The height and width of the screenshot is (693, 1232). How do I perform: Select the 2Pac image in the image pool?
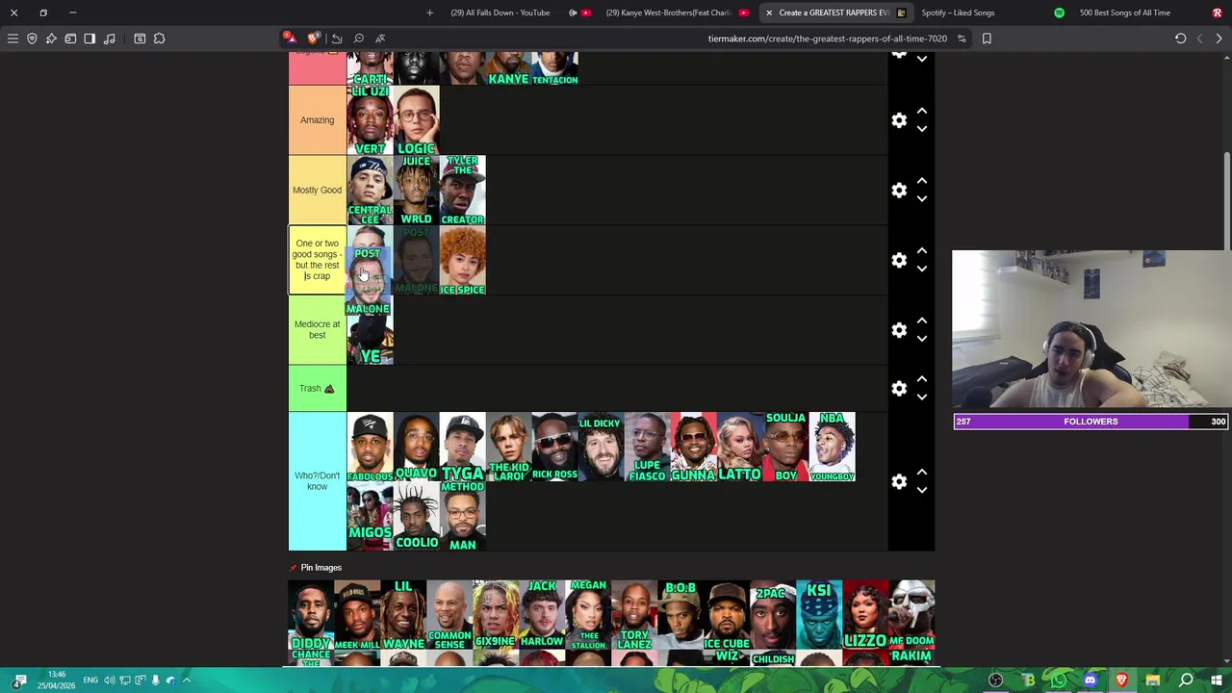[x=773, y=615]
